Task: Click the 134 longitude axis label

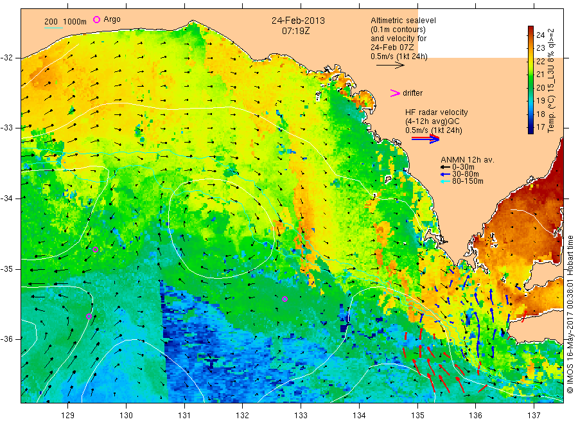Action: (359, 416)
